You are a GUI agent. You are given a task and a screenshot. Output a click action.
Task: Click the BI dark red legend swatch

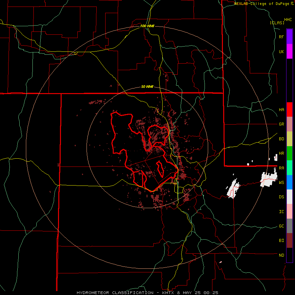(x=289, y=241)
